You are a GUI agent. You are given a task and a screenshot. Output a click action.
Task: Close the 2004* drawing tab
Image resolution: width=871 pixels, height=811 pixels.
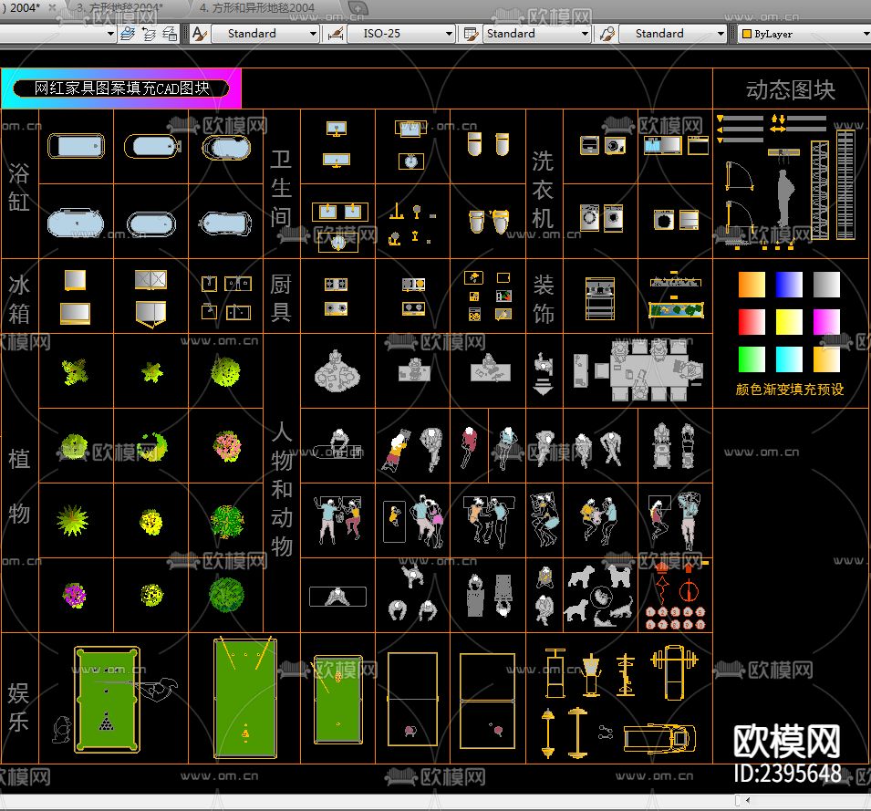(x=52, y=8)
